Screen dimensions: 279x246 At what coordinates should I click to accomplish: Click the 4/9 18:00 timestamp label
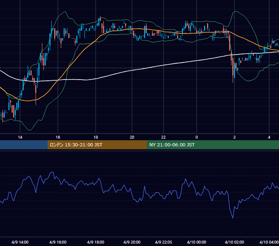pyautogui.click(x=96, y=242)
